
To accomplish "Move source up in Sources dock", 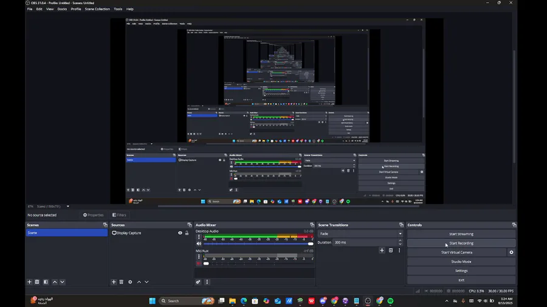I will [x=139, y=282].
